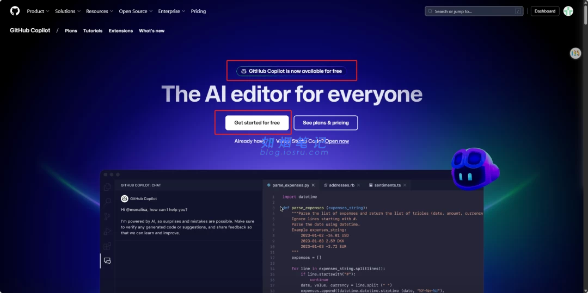Expand the Solutions dropdown menu
Screen dimensions: 588x293
(x=68, y=11)
